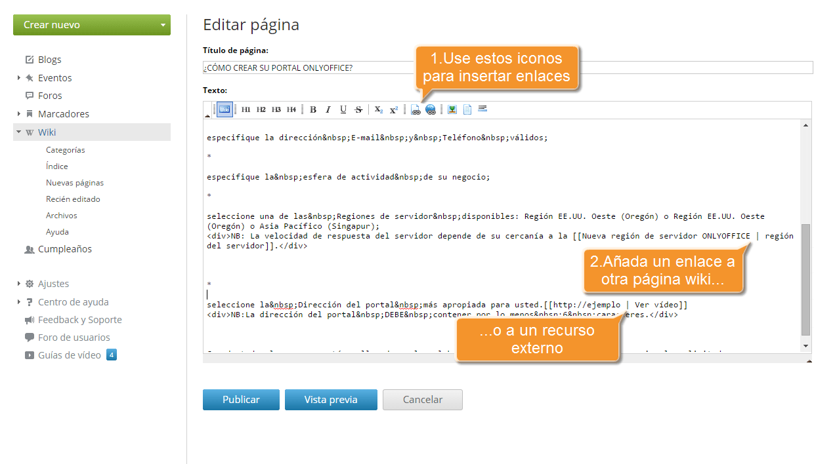The image size is (814, 464).
Task: Collapse the Wiki section arrow
Action: (x=19, y=132)
